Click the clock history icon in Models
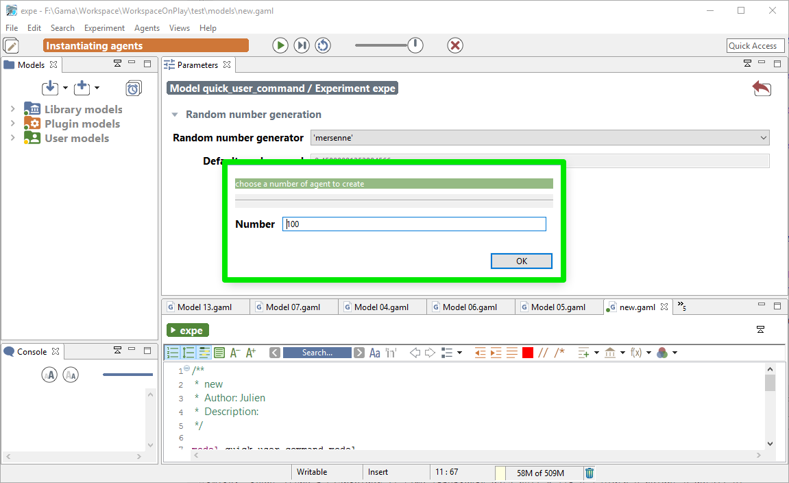789x483 pixels. [x=134, y=88]
